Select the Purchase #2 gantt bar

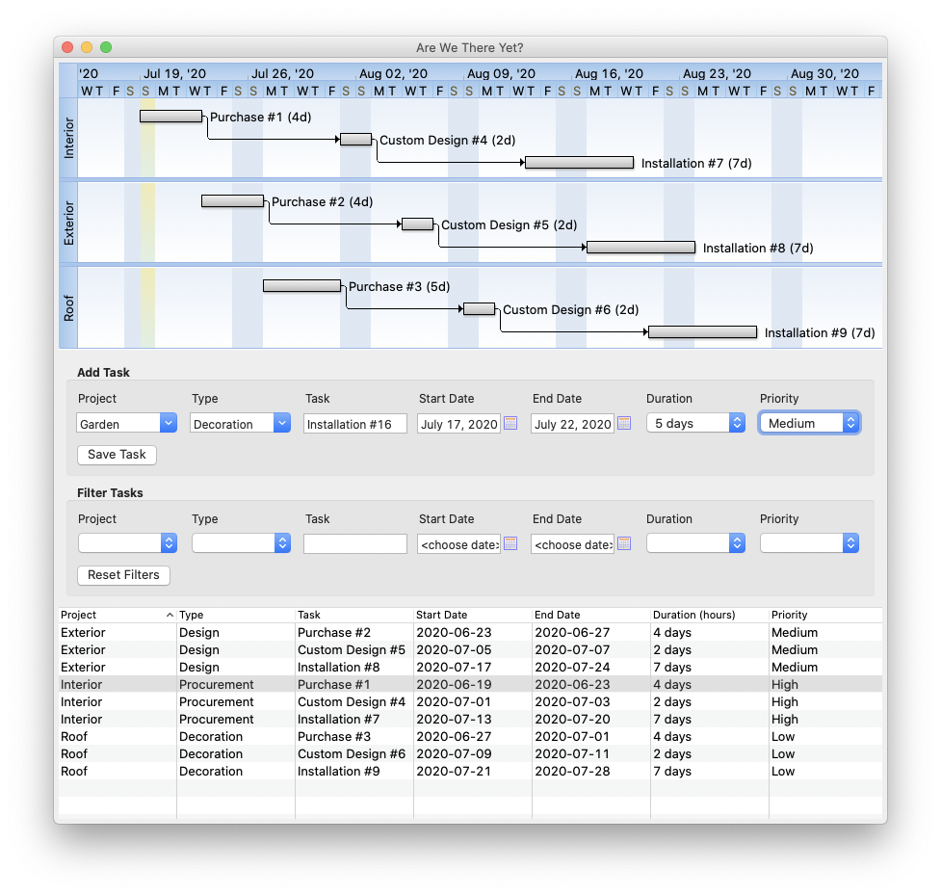pos(233,201)
